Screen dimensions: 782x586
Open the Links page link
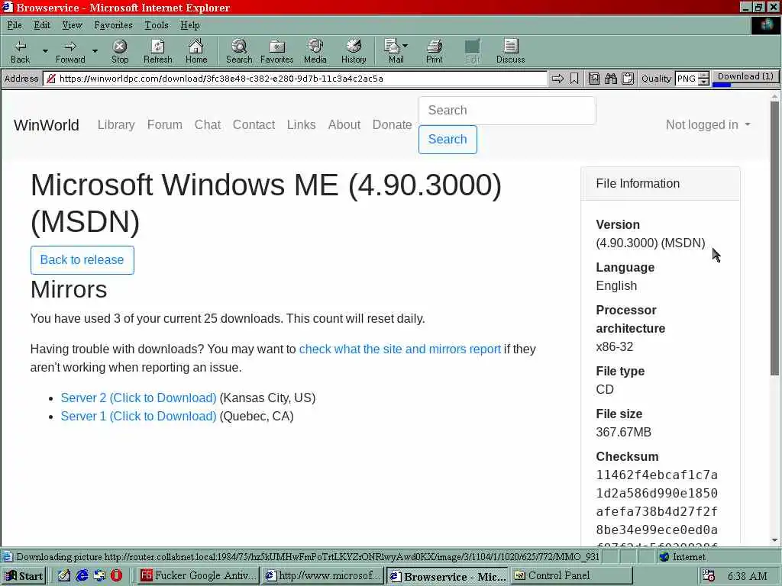coord(301,124)
